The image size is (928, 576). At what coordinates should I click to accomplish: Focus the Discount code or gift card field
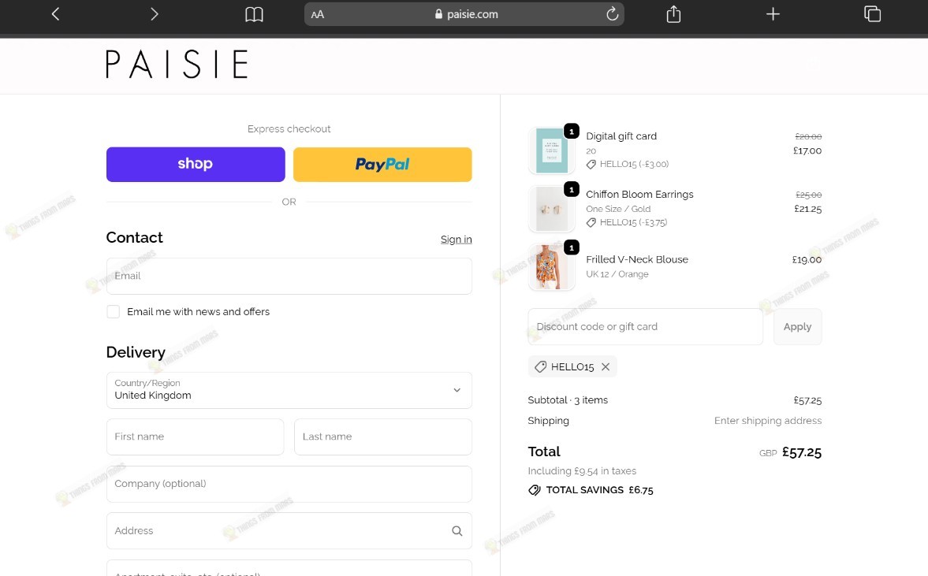point(645,326)
